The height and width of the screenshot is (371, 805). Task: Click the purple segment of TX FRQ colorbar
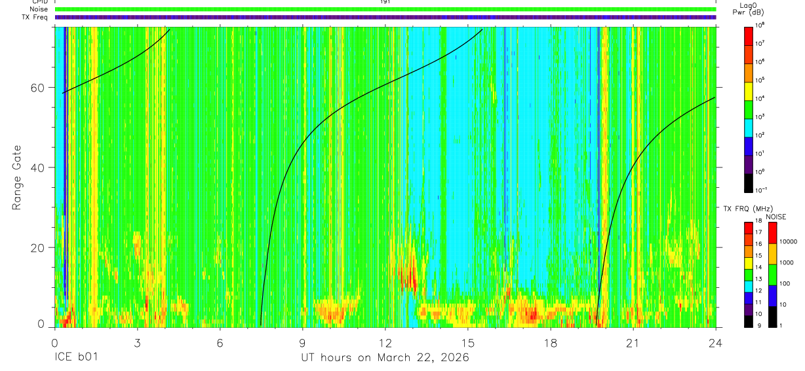point(748,309)
